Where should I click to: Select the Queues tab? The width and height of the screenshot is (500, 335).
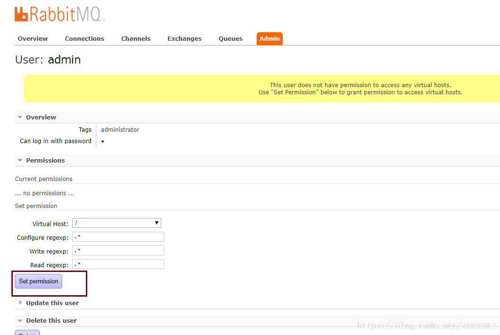(230, 38)
